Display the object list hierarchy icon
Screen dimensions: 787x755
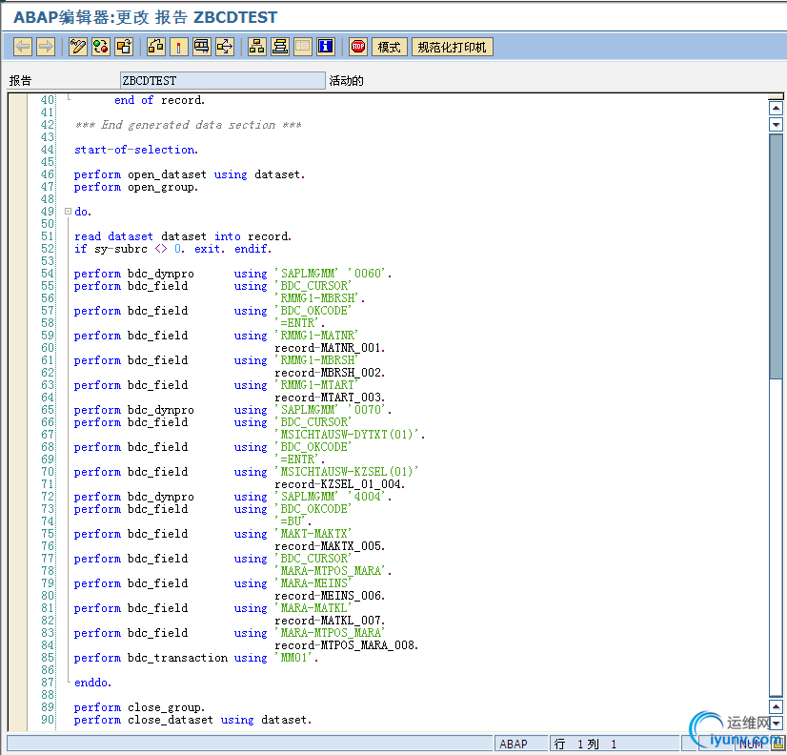tap(257, 47)
